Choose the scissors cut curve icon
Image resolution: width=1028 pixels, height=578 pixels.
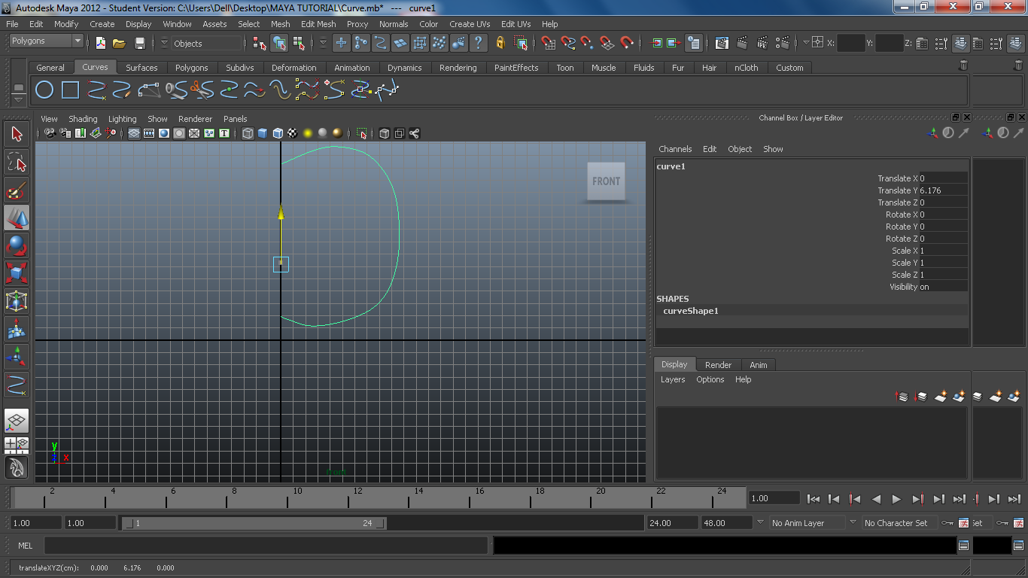pos(202,91)
